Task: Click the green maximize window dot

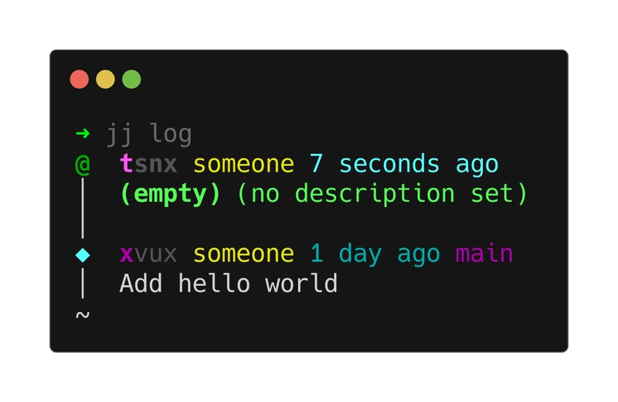Action: click(x=131, y=80)
